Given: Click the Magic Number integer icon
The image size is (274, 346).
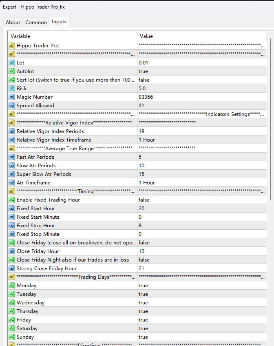Looking at the screenshot, I should pos(11,97).
